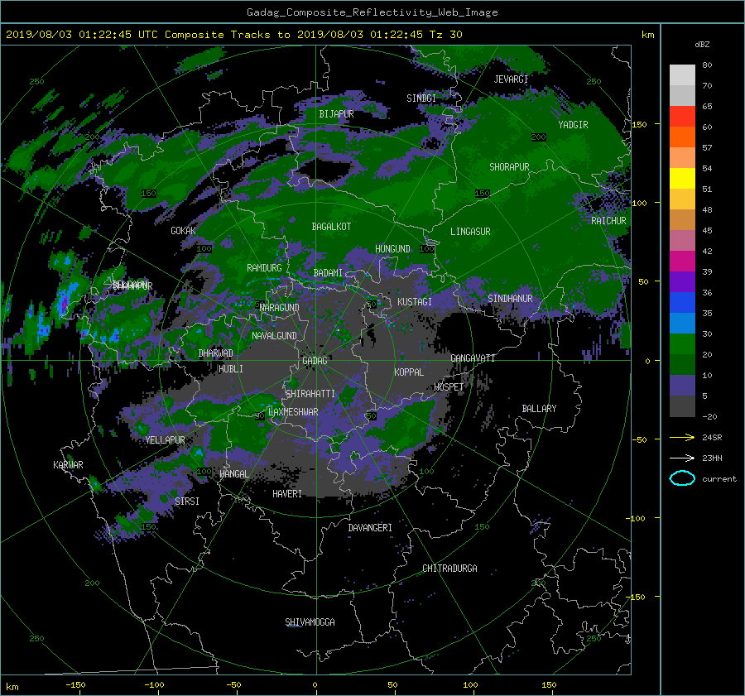Select the RAICHUR town label
Image resolution: width=745 pixels, height=696 pixels.
click(x=608, y=220)
